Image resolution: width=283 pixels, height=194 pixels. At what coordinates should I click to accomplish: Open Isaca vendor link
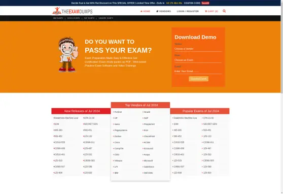click(117, 124)
